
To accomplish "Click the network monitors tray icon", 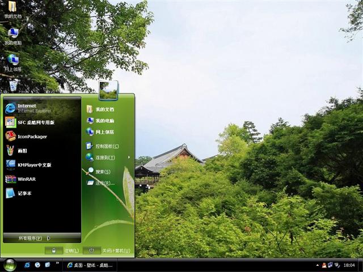I will (330, 265).
